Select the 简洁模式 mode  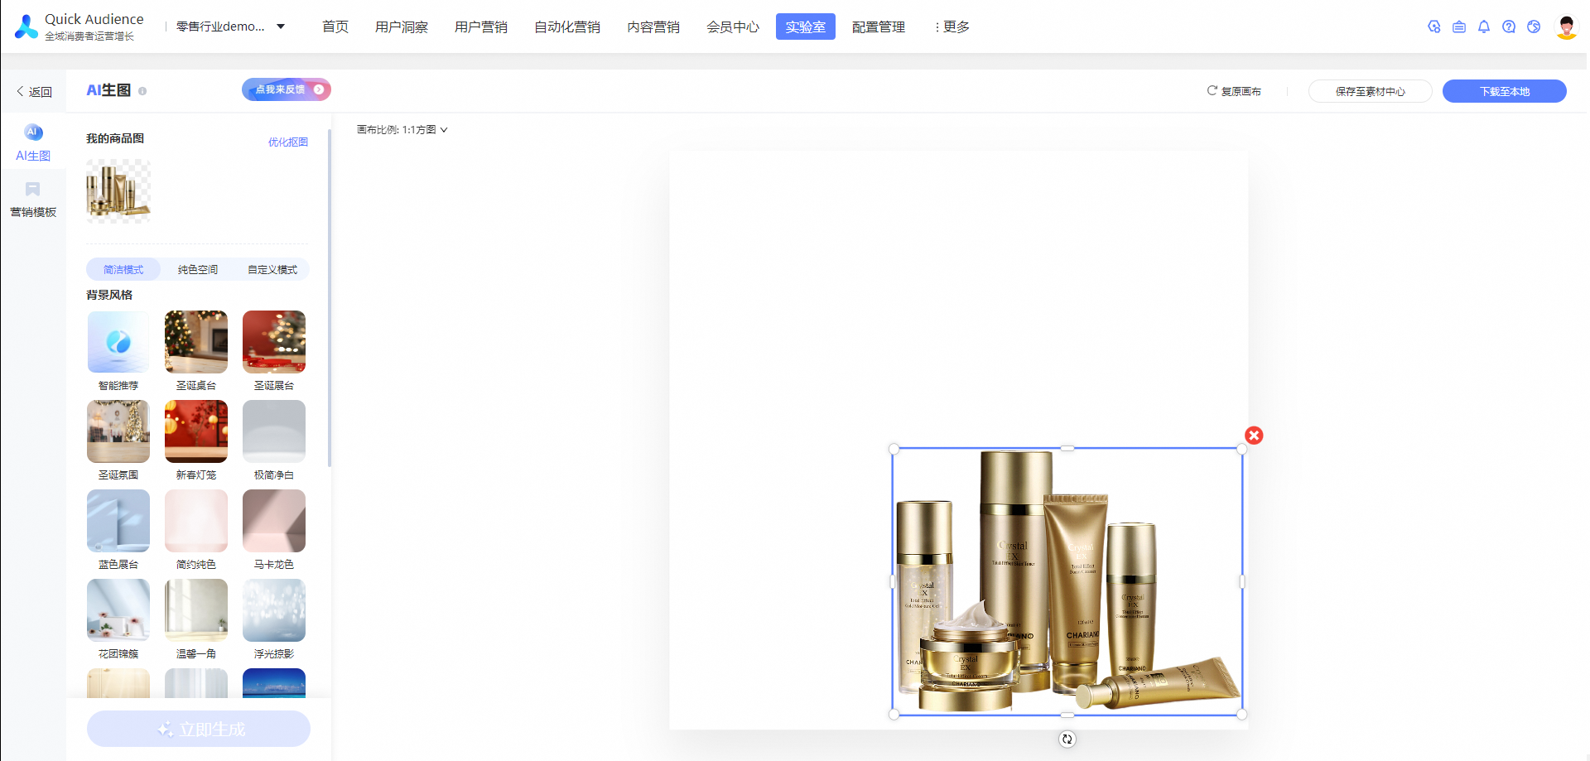123,269
